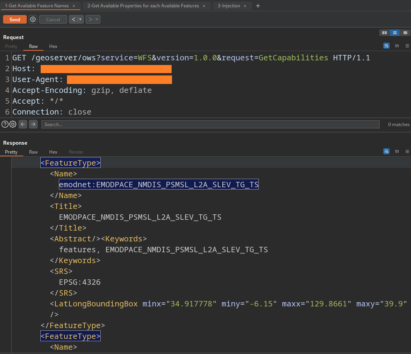
Task: Toggle non-printable characters in Response panel
Action: tap(397, 152)
